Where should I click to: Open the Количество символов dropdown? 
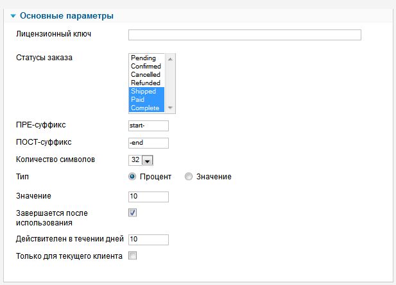pos(146,161)
